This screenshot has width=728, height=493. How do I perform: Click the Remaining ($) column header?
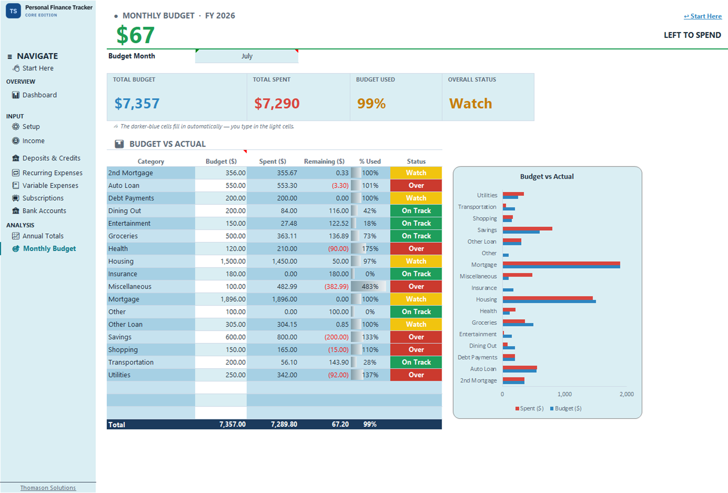pos(324,161)
